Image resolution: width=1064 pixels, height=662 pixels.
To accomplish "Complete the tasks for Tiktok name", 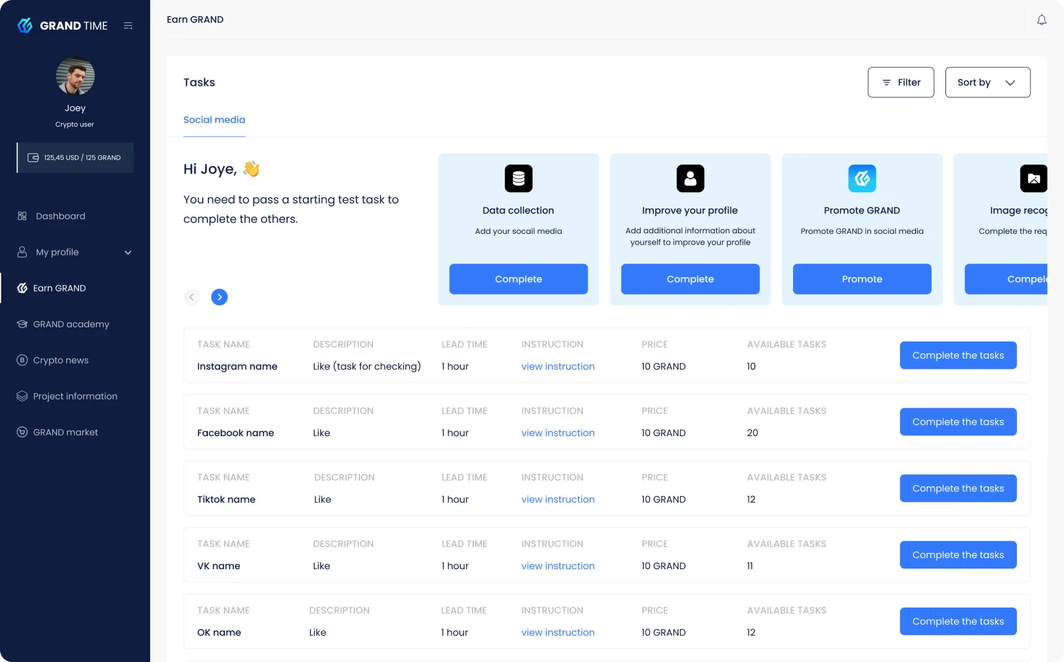I will click(x=958, y=488).
